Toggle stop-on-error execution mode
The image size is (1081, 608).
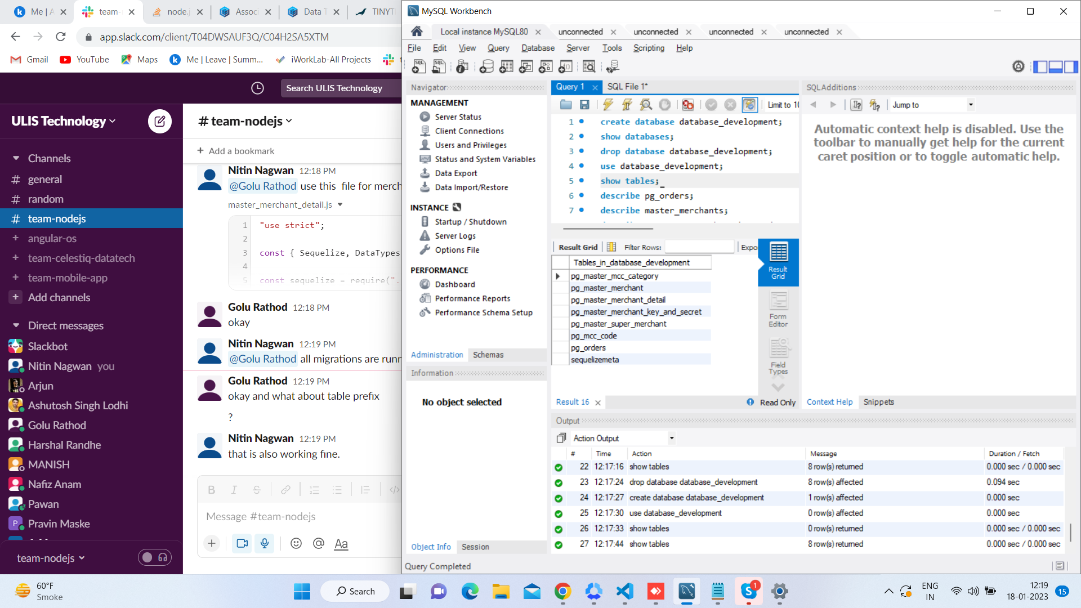(688, 105)
